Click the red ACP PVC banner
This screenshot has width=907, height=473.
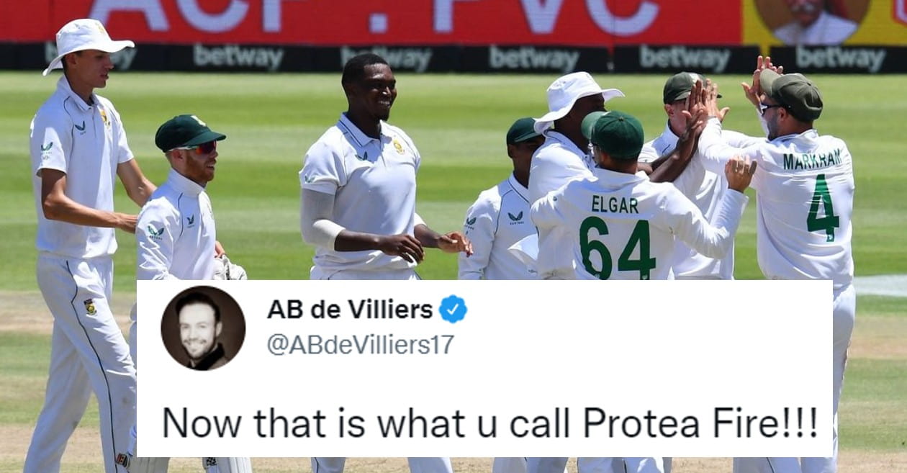point(371,20)
